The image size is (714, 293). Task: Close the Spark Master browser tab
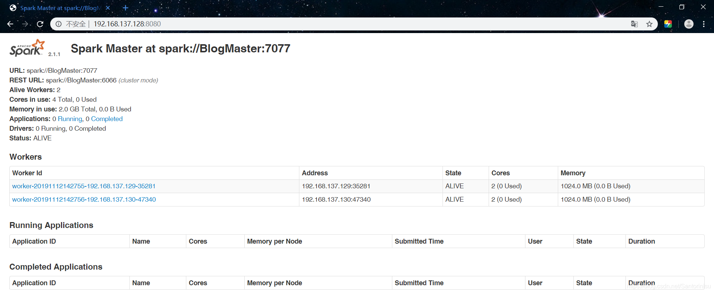tap(108, 8)
